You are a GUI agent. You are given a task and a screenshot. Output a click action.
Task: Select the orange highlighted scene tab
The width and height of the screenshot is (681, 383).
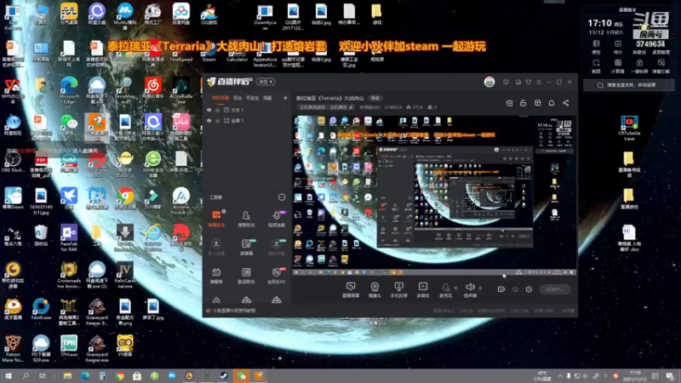click(x=220, y=98)
